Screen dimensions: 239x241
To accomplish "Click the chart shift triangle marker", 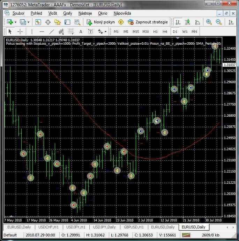I will point(178,38).
